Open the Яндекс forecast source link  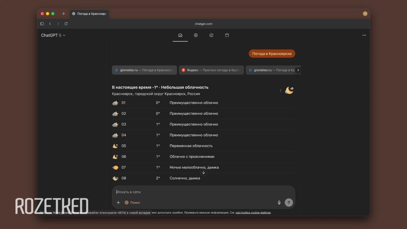tap(211, 70)
